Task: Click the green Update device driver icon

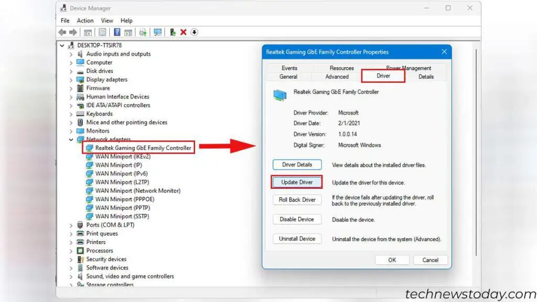Action: click(173, 32)
